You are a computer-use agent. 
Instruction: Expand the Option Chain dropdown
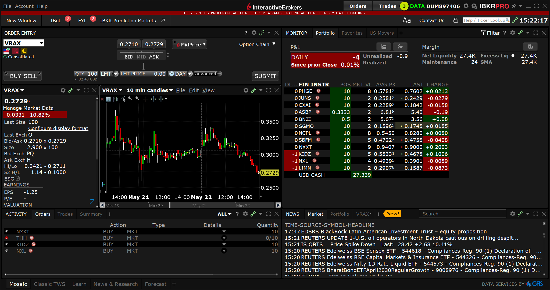click(257, 44)
